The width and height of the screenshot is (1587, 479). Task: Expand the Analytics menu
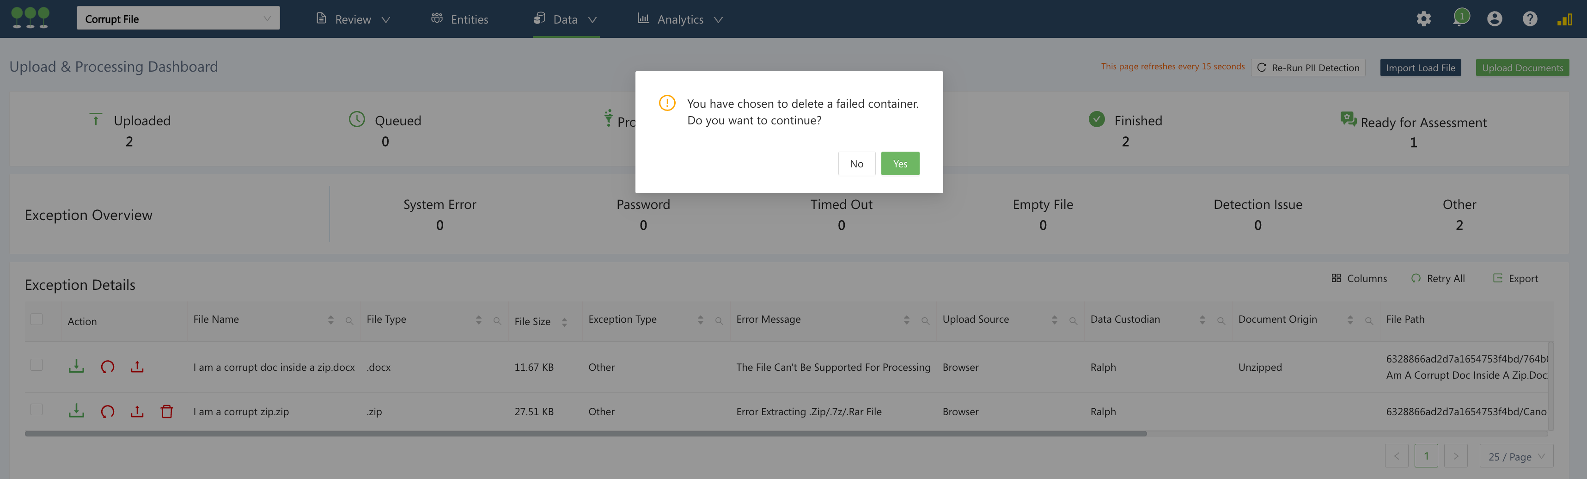[x=679, y=19]
